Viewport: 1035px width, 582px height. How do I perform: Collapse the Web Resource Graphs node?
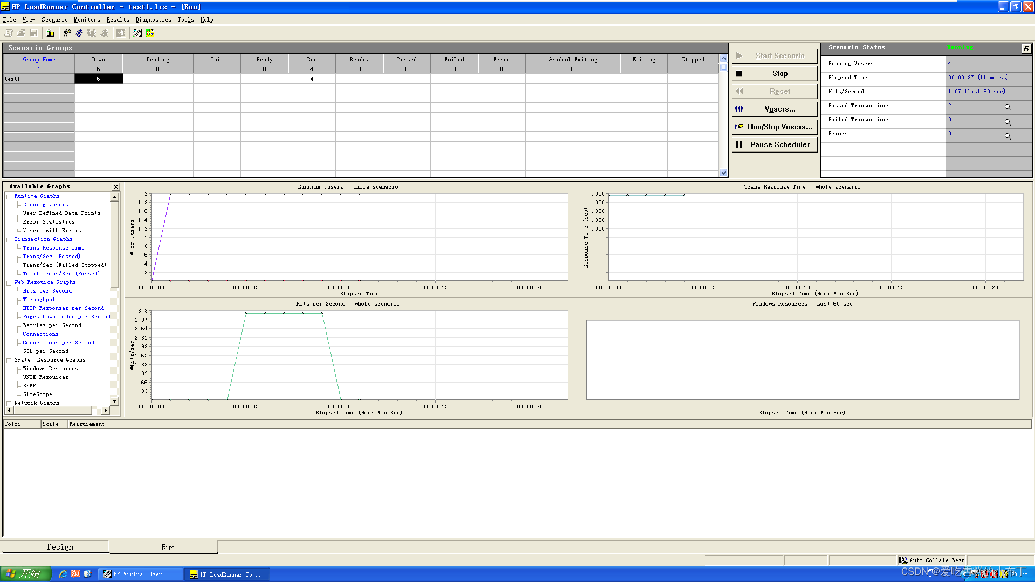(x=9, y=283)
